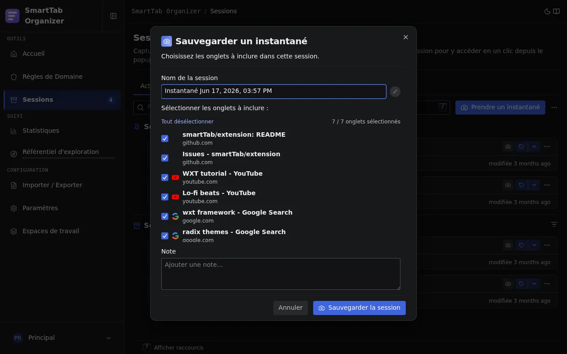This screenshot has width=567, height=354.
Task: Open the more options dots beside Prendre un instantané
Action: pos(554,108)
